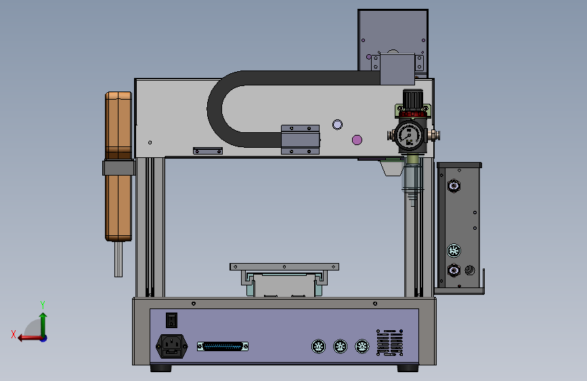
Task: Click the round pressure gauge dial
Action: point(409,136)
